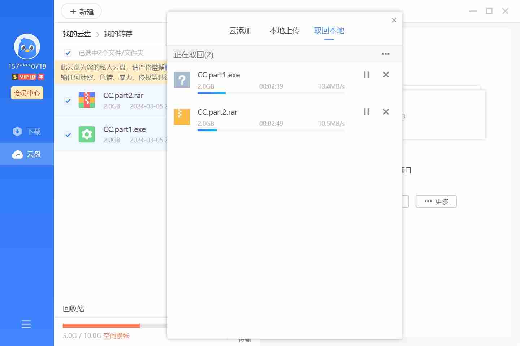The width and height of the screenshot is (520, 346).
Task: Click the 我的转存 breadcrumb
Action: click(x=118, y=34)
